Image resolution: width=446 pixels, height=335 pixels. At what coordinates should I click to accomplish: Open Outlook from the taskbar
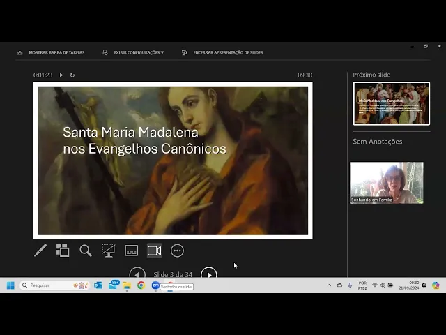coord(98,285)
